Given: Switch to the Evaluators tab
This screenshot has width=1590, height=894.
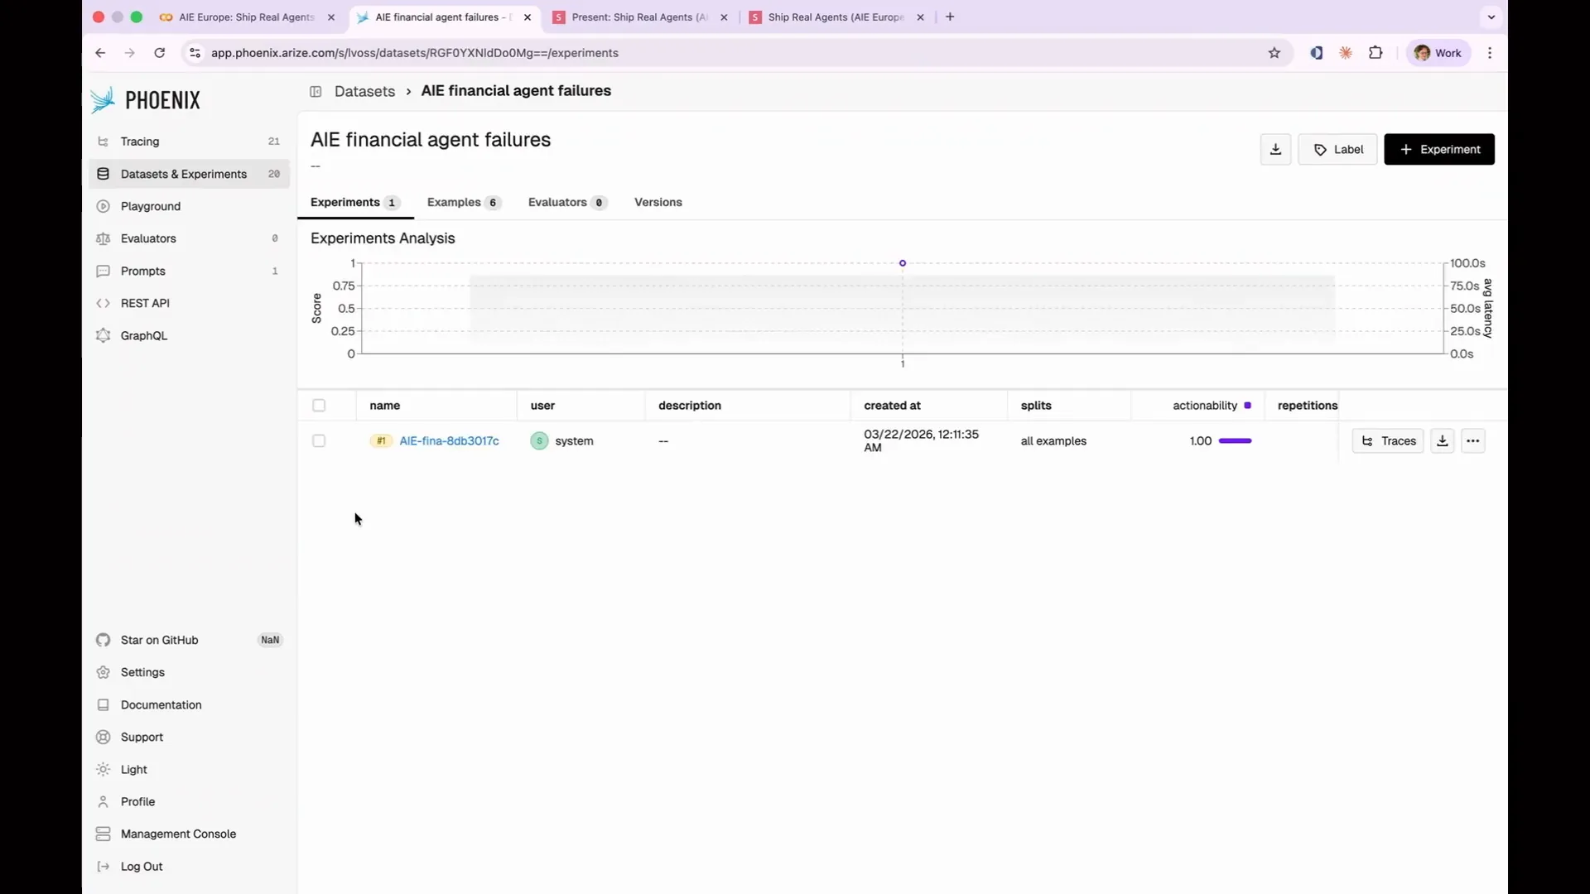Looking at the screenshot, I should tap(567, 202).
